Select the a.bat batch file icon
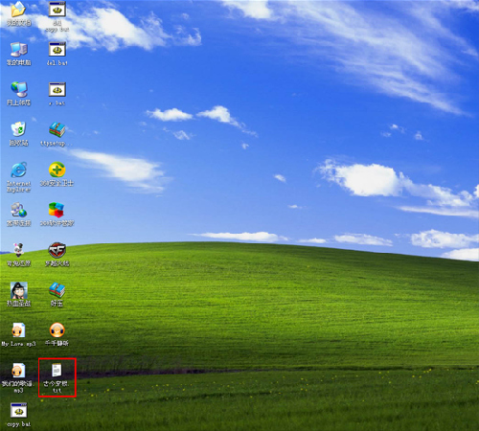This screenshot has width=479, height=431. coord(57,90)
